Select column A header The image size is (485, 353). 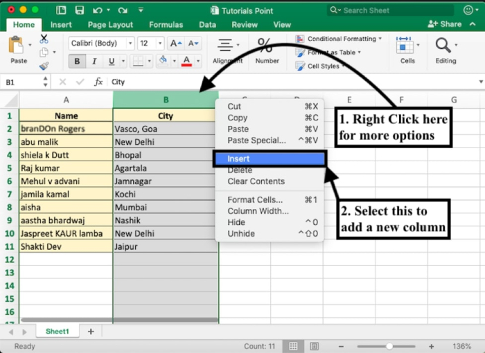[x=66, y=100]
